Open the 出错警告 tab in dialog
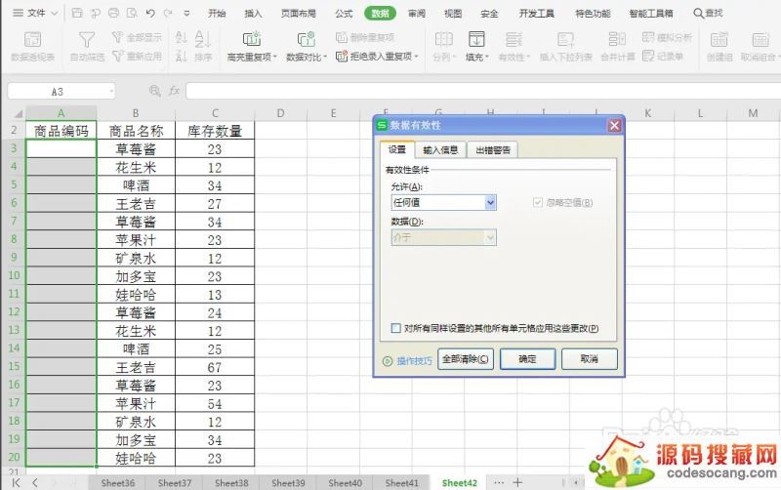This screenshot has width=781, height=490. 493,150
